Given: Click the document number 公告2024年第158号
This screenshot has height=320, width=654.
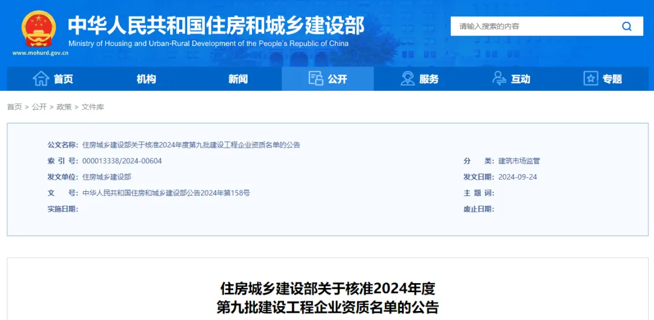Looking at the screenshot, I should (x=219, y=193).
